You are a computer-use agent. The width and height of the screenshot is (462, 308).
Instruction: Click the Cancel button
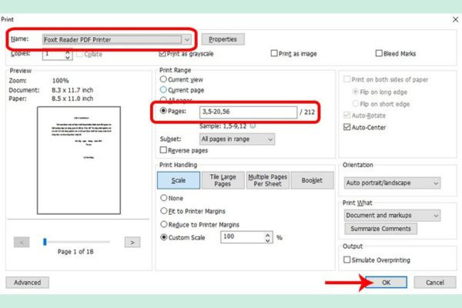(435, 283)
